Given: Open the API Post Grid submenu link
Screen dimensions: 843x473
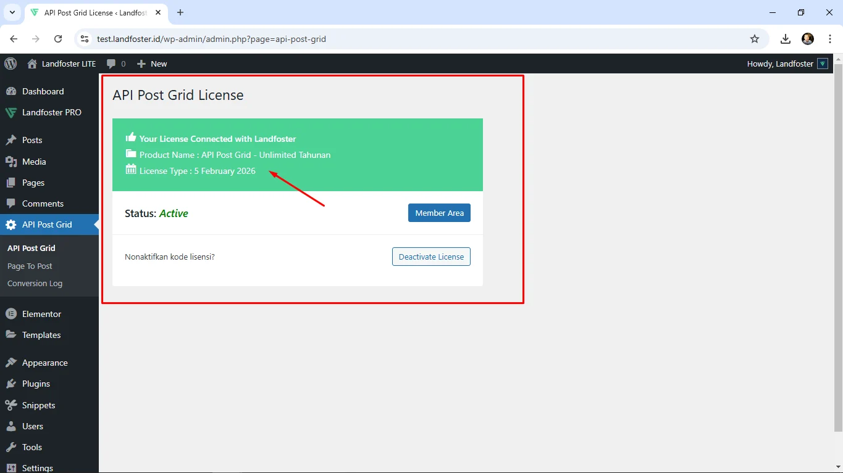Looking at the screenshot, I should (31, 248).
